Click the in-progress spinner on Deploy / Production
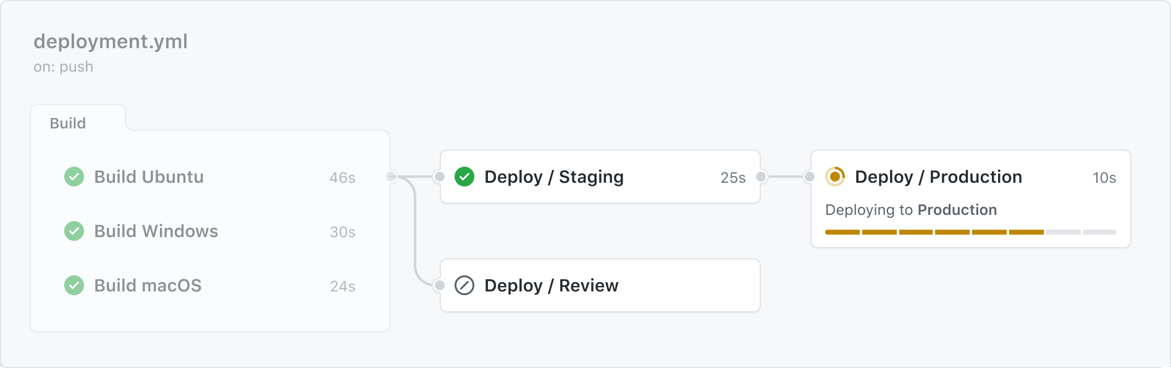 click(x=835, y=177)
